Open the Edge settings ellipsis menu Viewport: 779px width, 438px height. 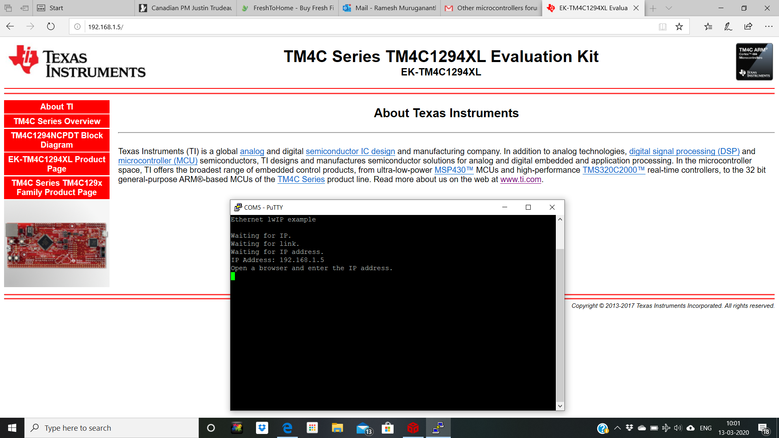coord(768,27)
